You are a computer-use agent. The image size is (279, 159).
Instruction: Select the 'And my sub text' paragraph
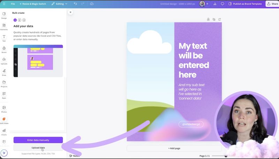[191, 92]
